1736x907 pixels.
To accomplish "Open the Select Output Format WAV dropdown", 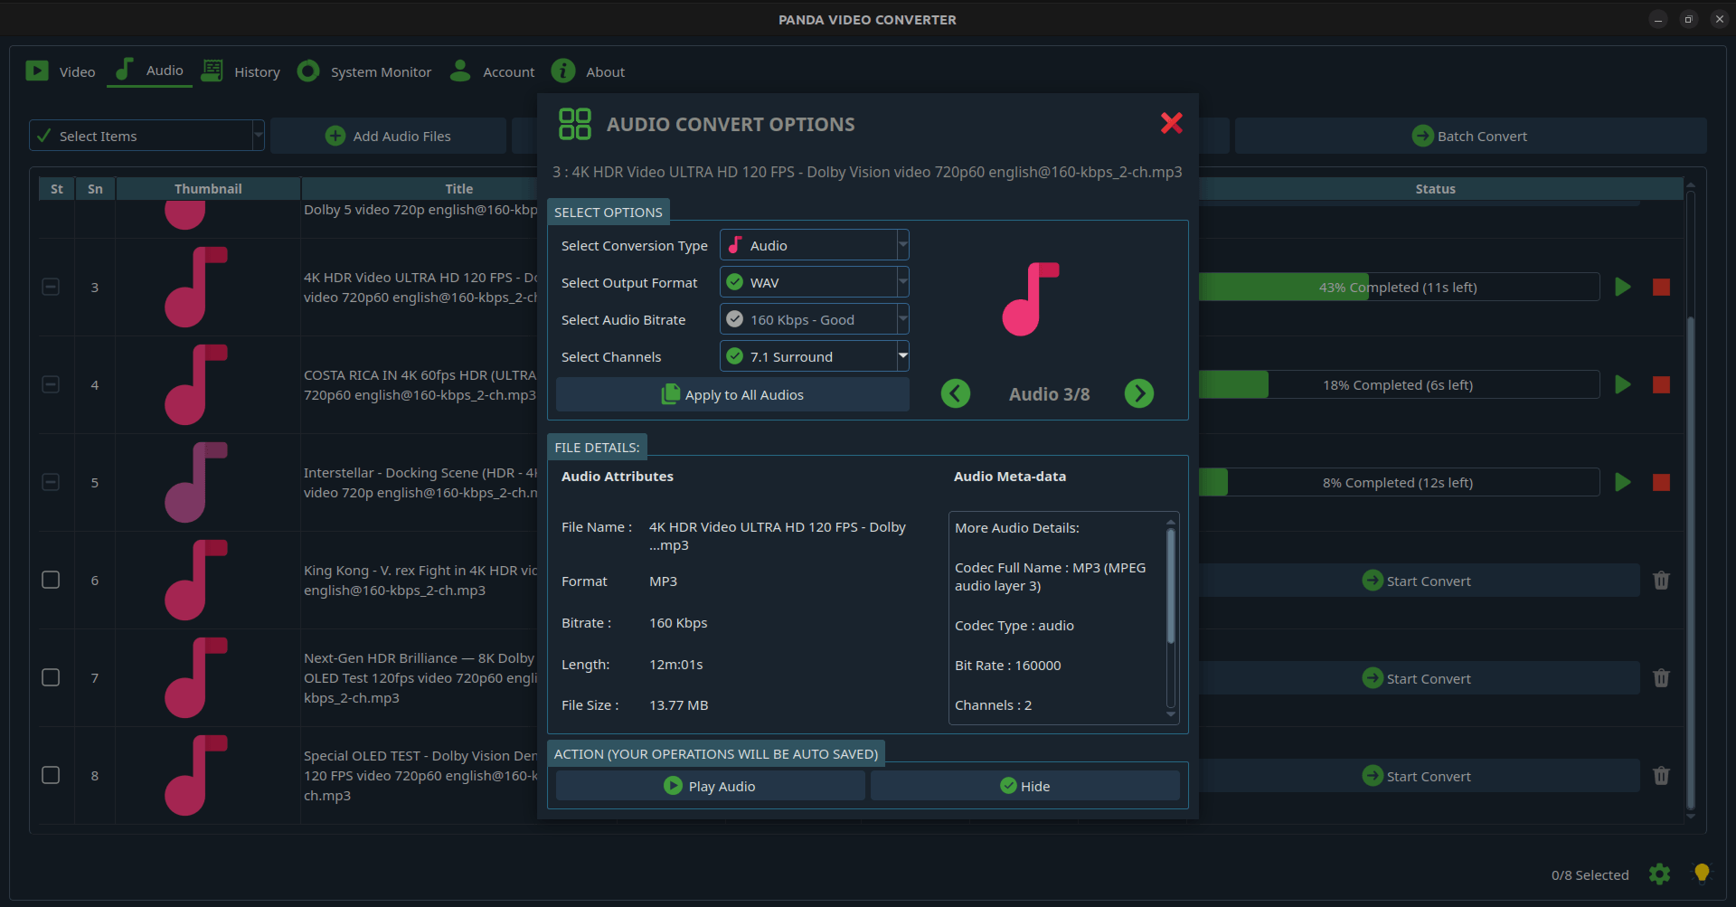I will pyautogui.click(x=814, y=282).
